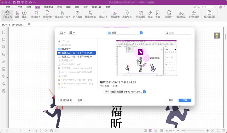Open the attachments paperclip panel in sidebar
The image size is (227, 133).
pos(4,62)
